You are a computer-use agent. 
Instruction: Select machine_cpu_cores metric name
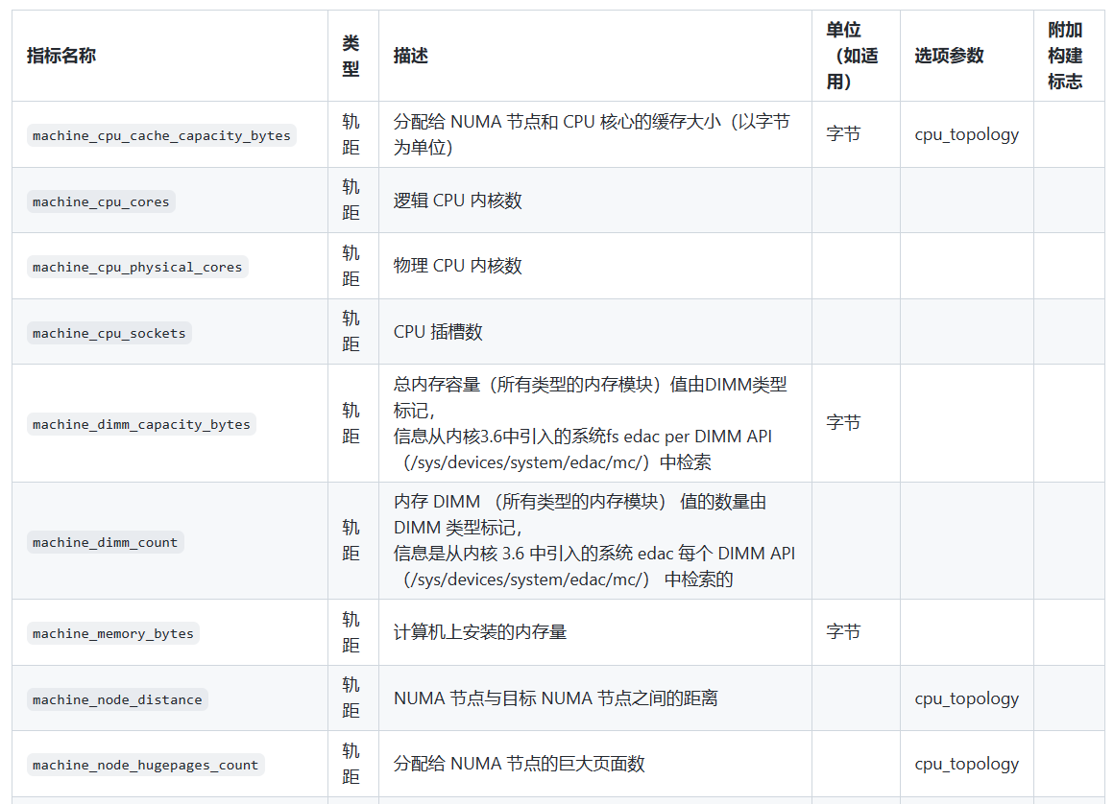click(x=101, y=201)
